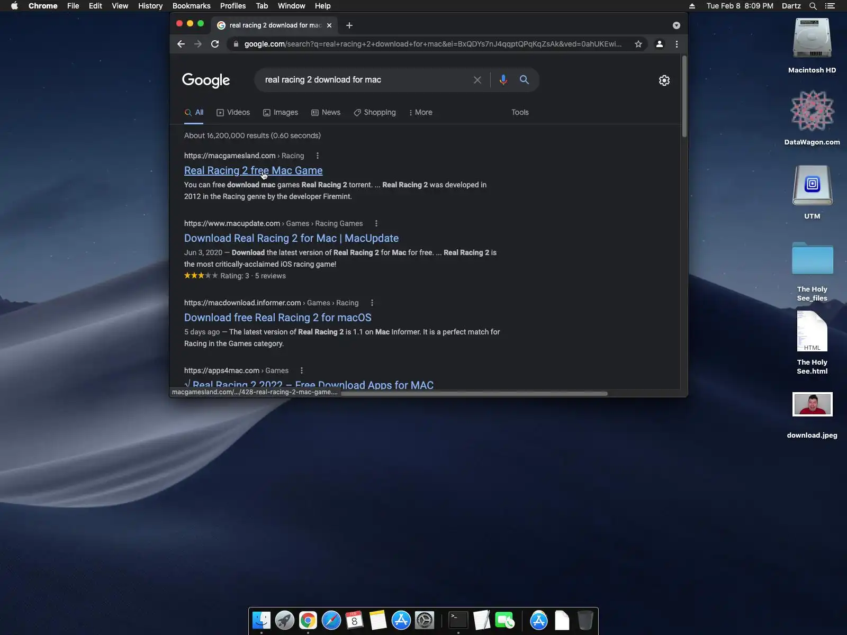
Task: View site info via the lock icon
Action: pos(236,44)
